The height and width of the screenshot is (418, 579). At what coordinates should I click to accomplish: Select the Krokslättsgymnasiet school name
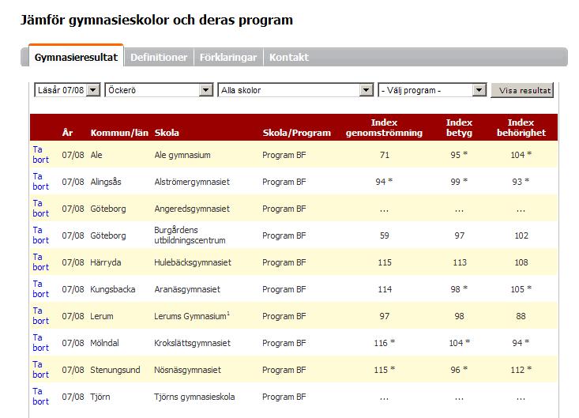(193, 343)
